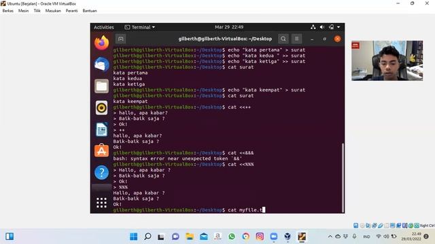Image resolution: width=435 pixels, height=244 pixels.
Task: Click the output line 'kata keempat'
Action: [x=130, y=101]
